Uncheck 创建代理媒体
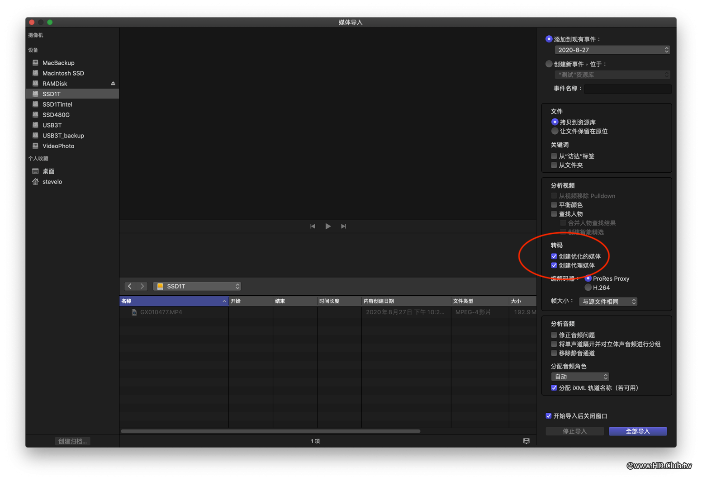Screen dimensions: 702x481 [554, 265]
